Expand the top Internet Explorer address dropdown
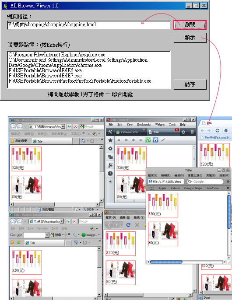 pos(63,126)
